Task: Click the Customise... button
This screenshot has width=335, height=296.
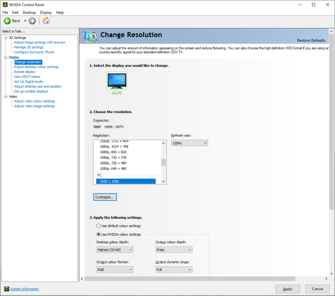Action: [105, 197]
